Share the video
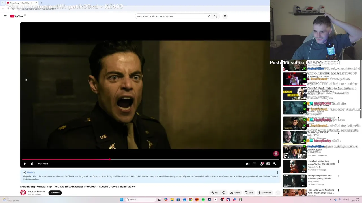 pyautogui.click(x=235, y=193)
